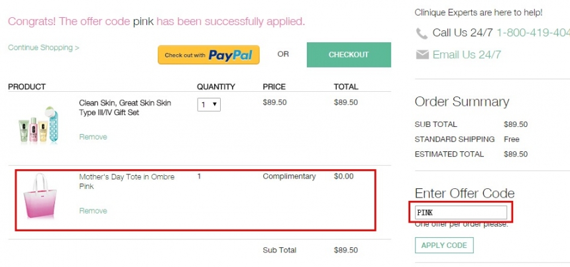
Task: Open the quantity dropdown for the gift set
Action: 209,104
